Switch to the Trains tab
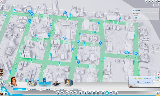Screen dimensions: 160x96 pos(48,89)
